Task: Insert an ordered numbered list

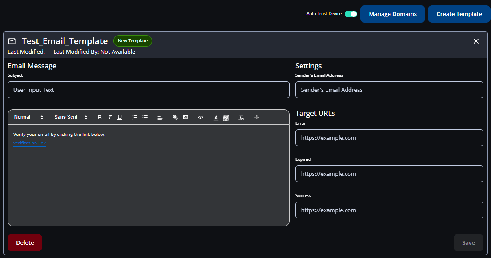Action: (135, 117)
